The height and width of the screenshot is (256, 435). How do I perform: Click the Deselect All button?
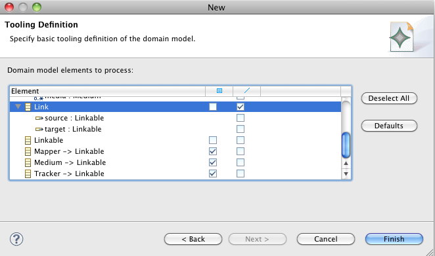coord(389,98)
